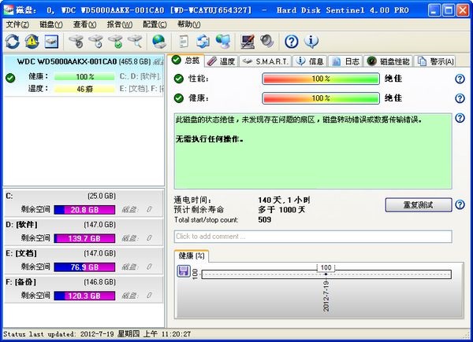Click the yellow warning triangle toolbar icon
Image resolution: width=473 pixels, height=342 pixels.
[x=32, y=41]
